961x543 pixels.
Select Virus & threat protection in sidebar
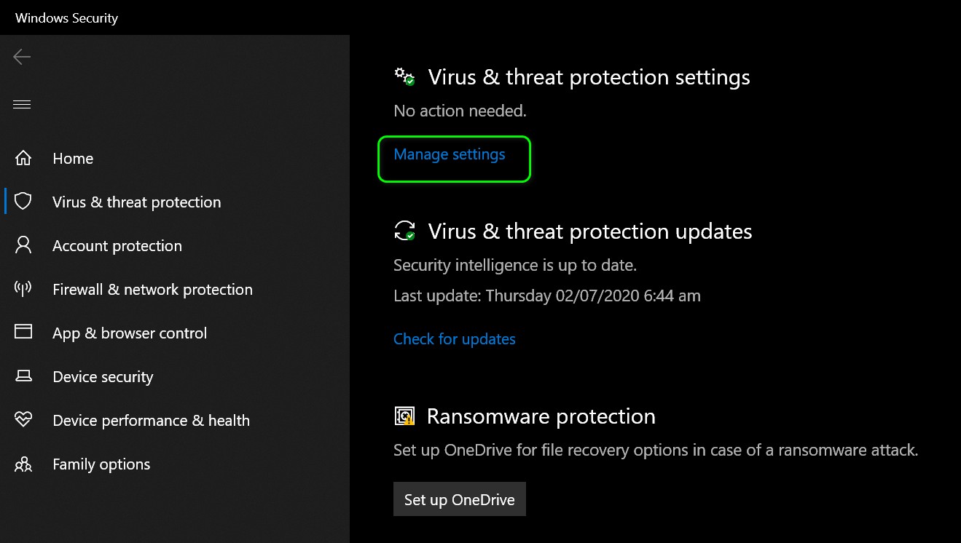[136, 202]
